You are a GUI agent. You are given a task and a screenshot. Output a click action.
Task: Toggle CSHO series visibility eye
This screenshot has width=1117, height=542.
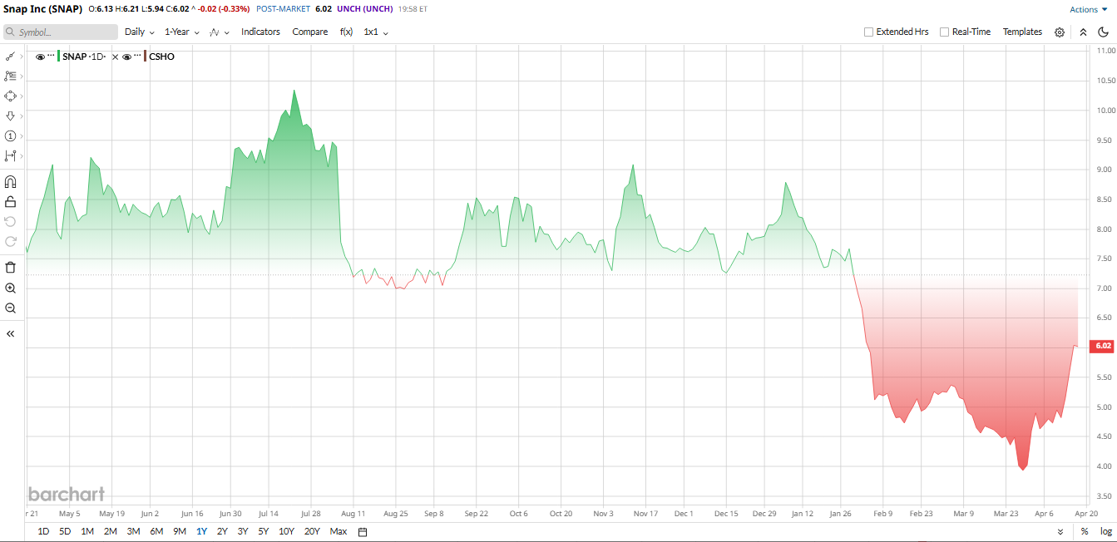[x=126, y=57]
